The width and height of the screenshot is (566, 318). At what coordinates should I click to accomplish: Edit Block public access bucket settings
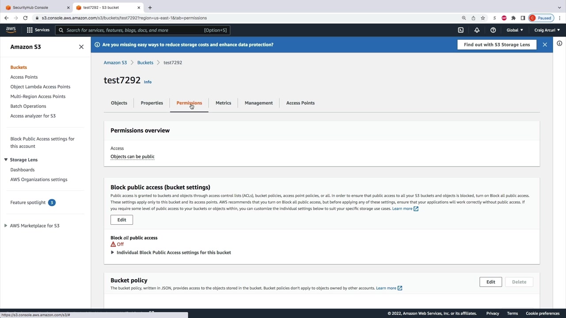click(x=122, y=220)
